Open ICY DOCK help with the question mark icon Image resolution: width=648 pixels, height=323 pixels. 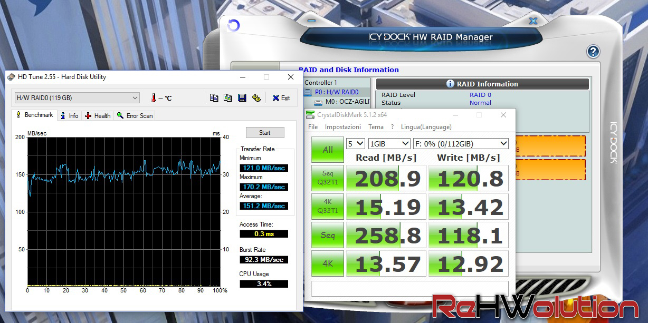coord(593,52)
